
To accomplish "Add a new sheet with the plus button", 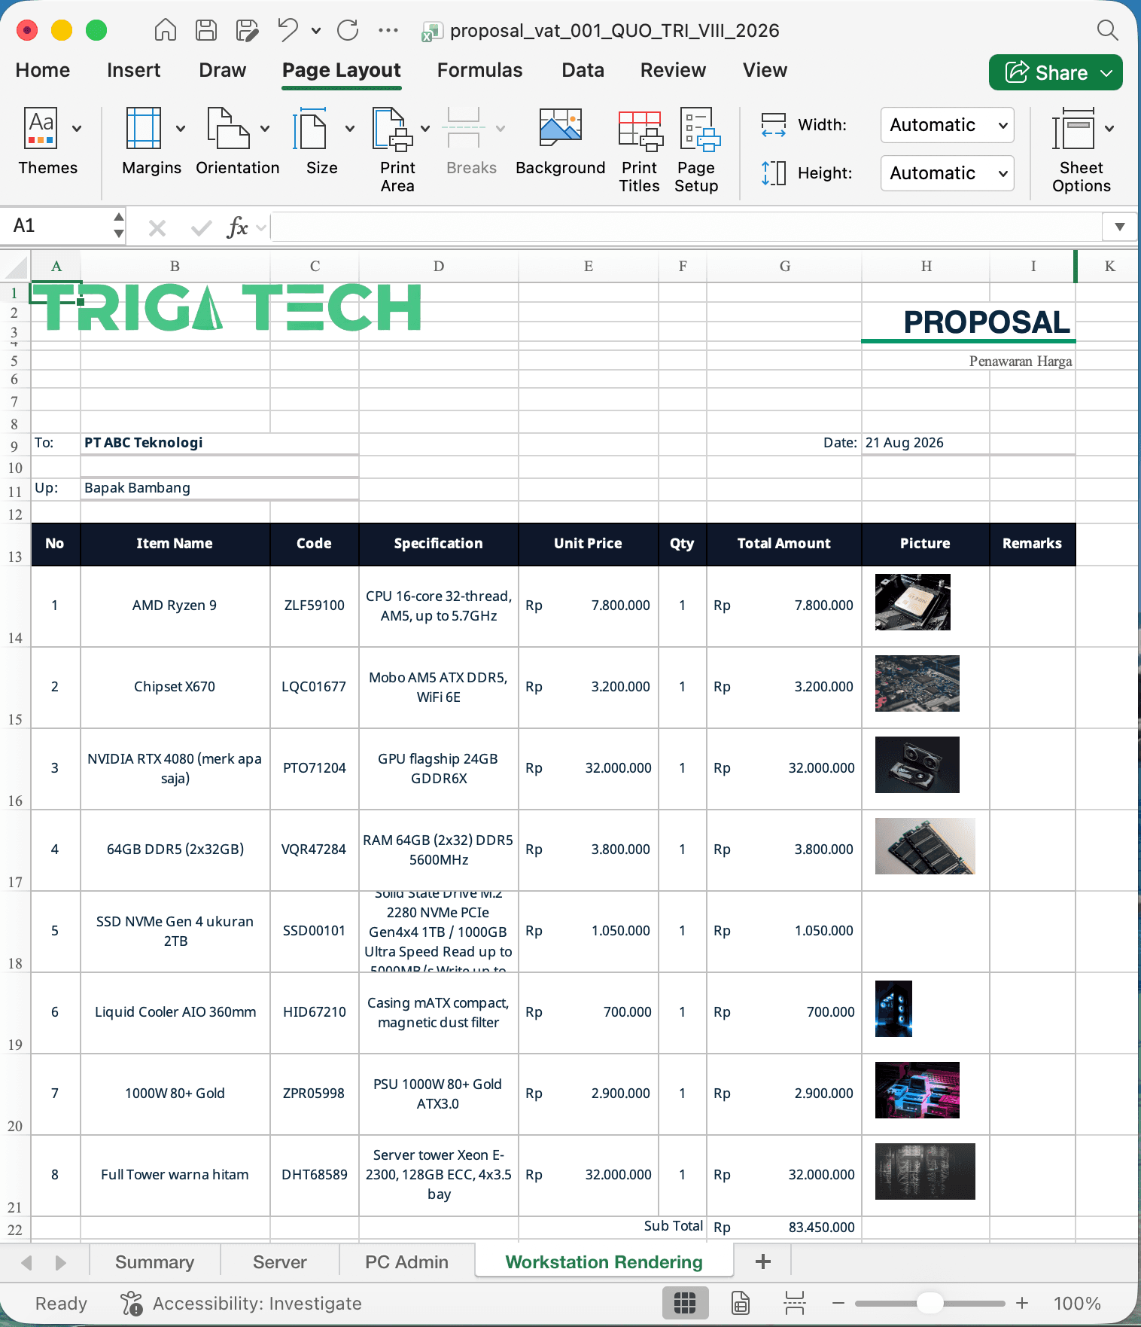I will (x=762, y=1261).
